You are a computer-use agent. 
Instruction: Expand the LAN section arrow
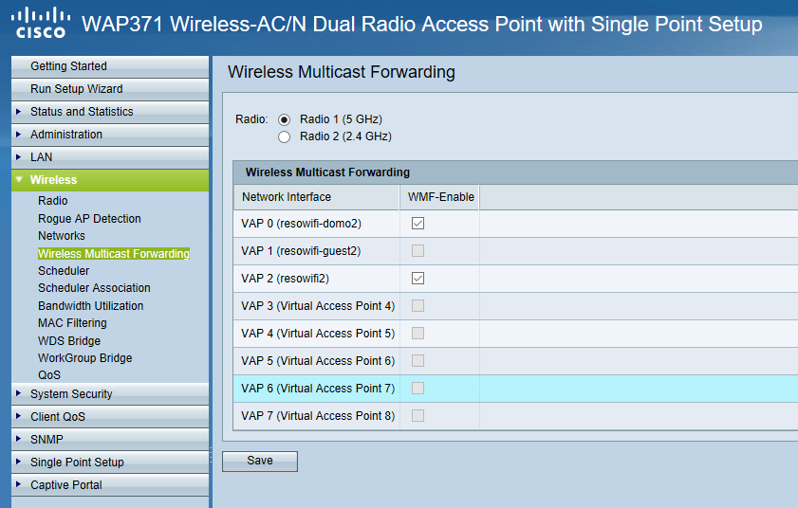coord(19,157)
